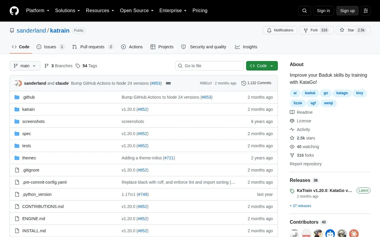Open the Insights tab
The image size is (380, 237).
pos(246,47)
